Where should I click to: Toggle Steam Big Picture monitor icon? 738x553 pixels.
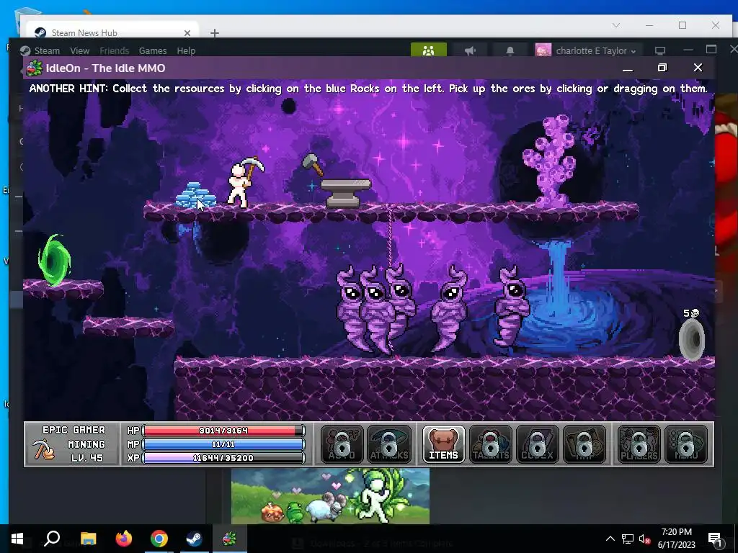pos(660,50)
